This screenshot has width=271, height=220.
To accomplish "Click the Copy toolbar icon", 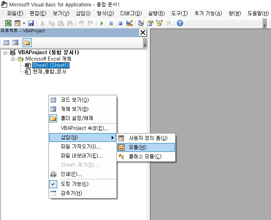I will [51, 23].
